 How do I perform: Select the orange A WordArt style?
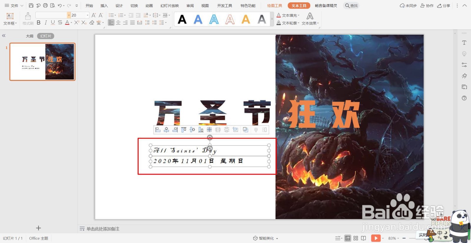pyautogui.click(x=246, y=19)
